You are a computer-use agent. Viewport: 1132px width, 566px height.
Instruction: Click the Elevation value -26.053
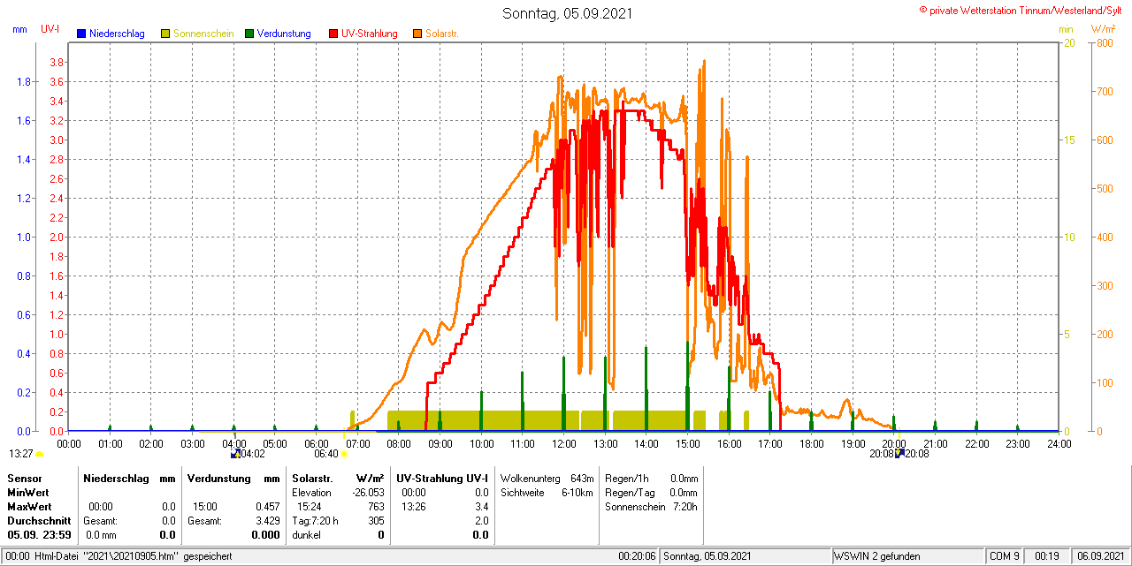coord(367,492)
